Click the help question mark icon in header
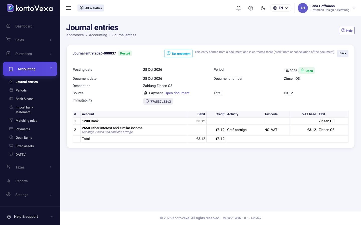 pos(251,8)
